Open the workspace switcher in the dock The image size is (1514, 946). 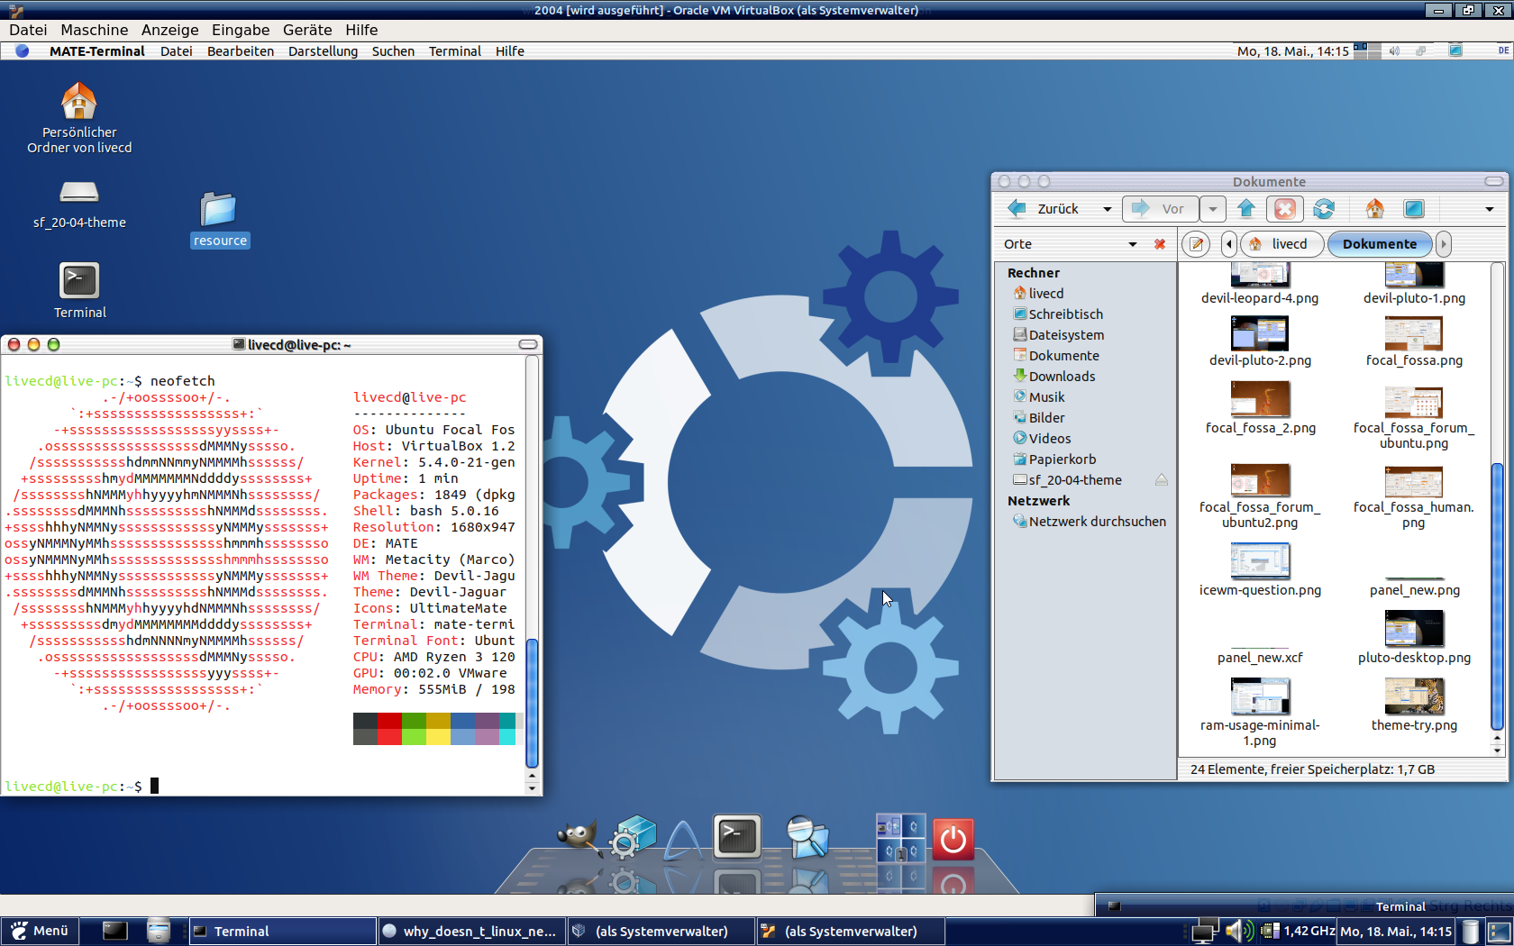coord(900,837)
